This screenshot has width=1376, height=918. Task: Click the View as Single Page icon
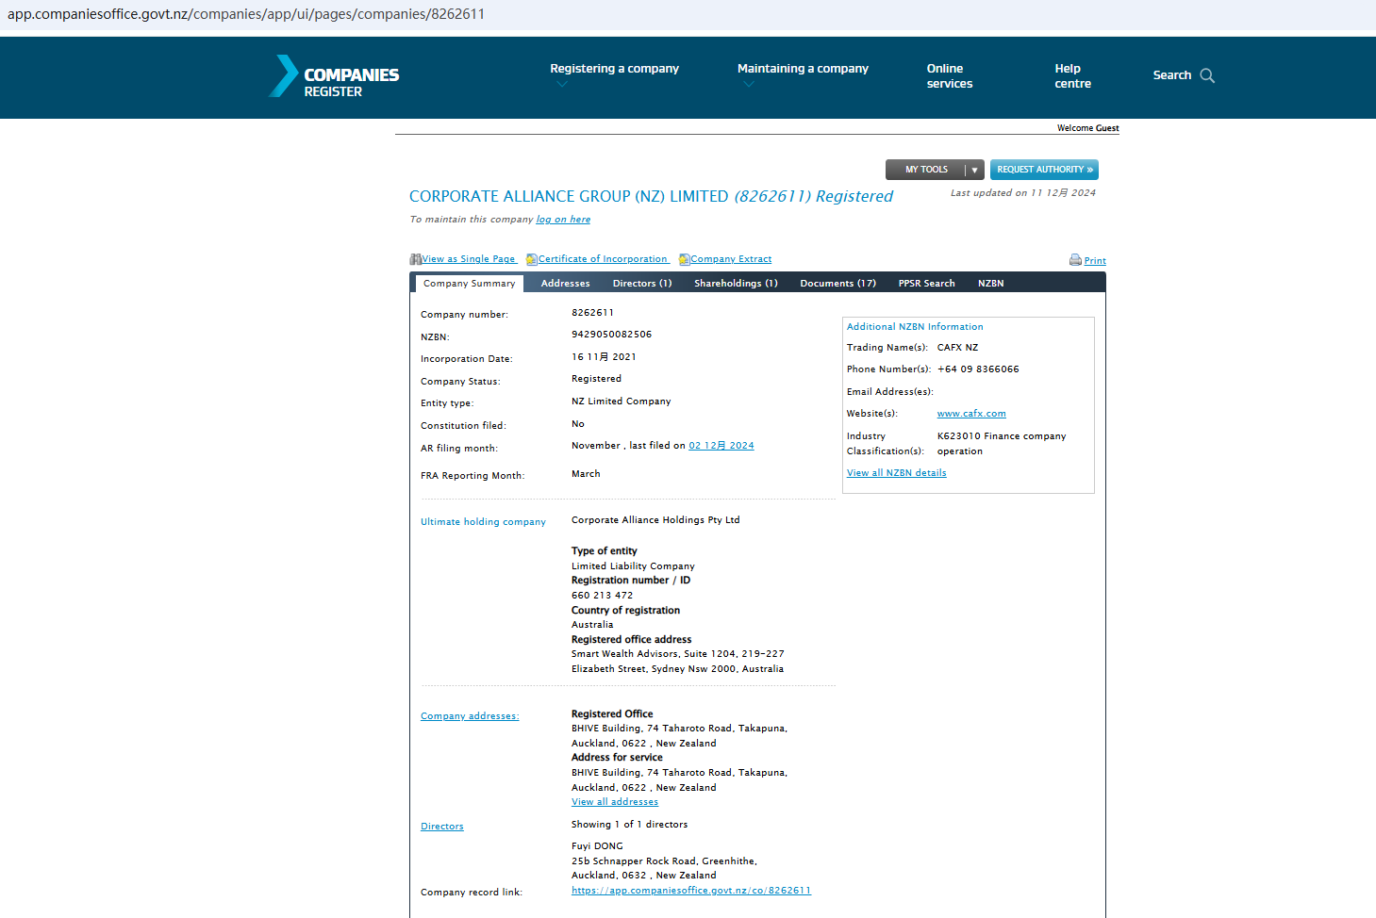(415, 259)
